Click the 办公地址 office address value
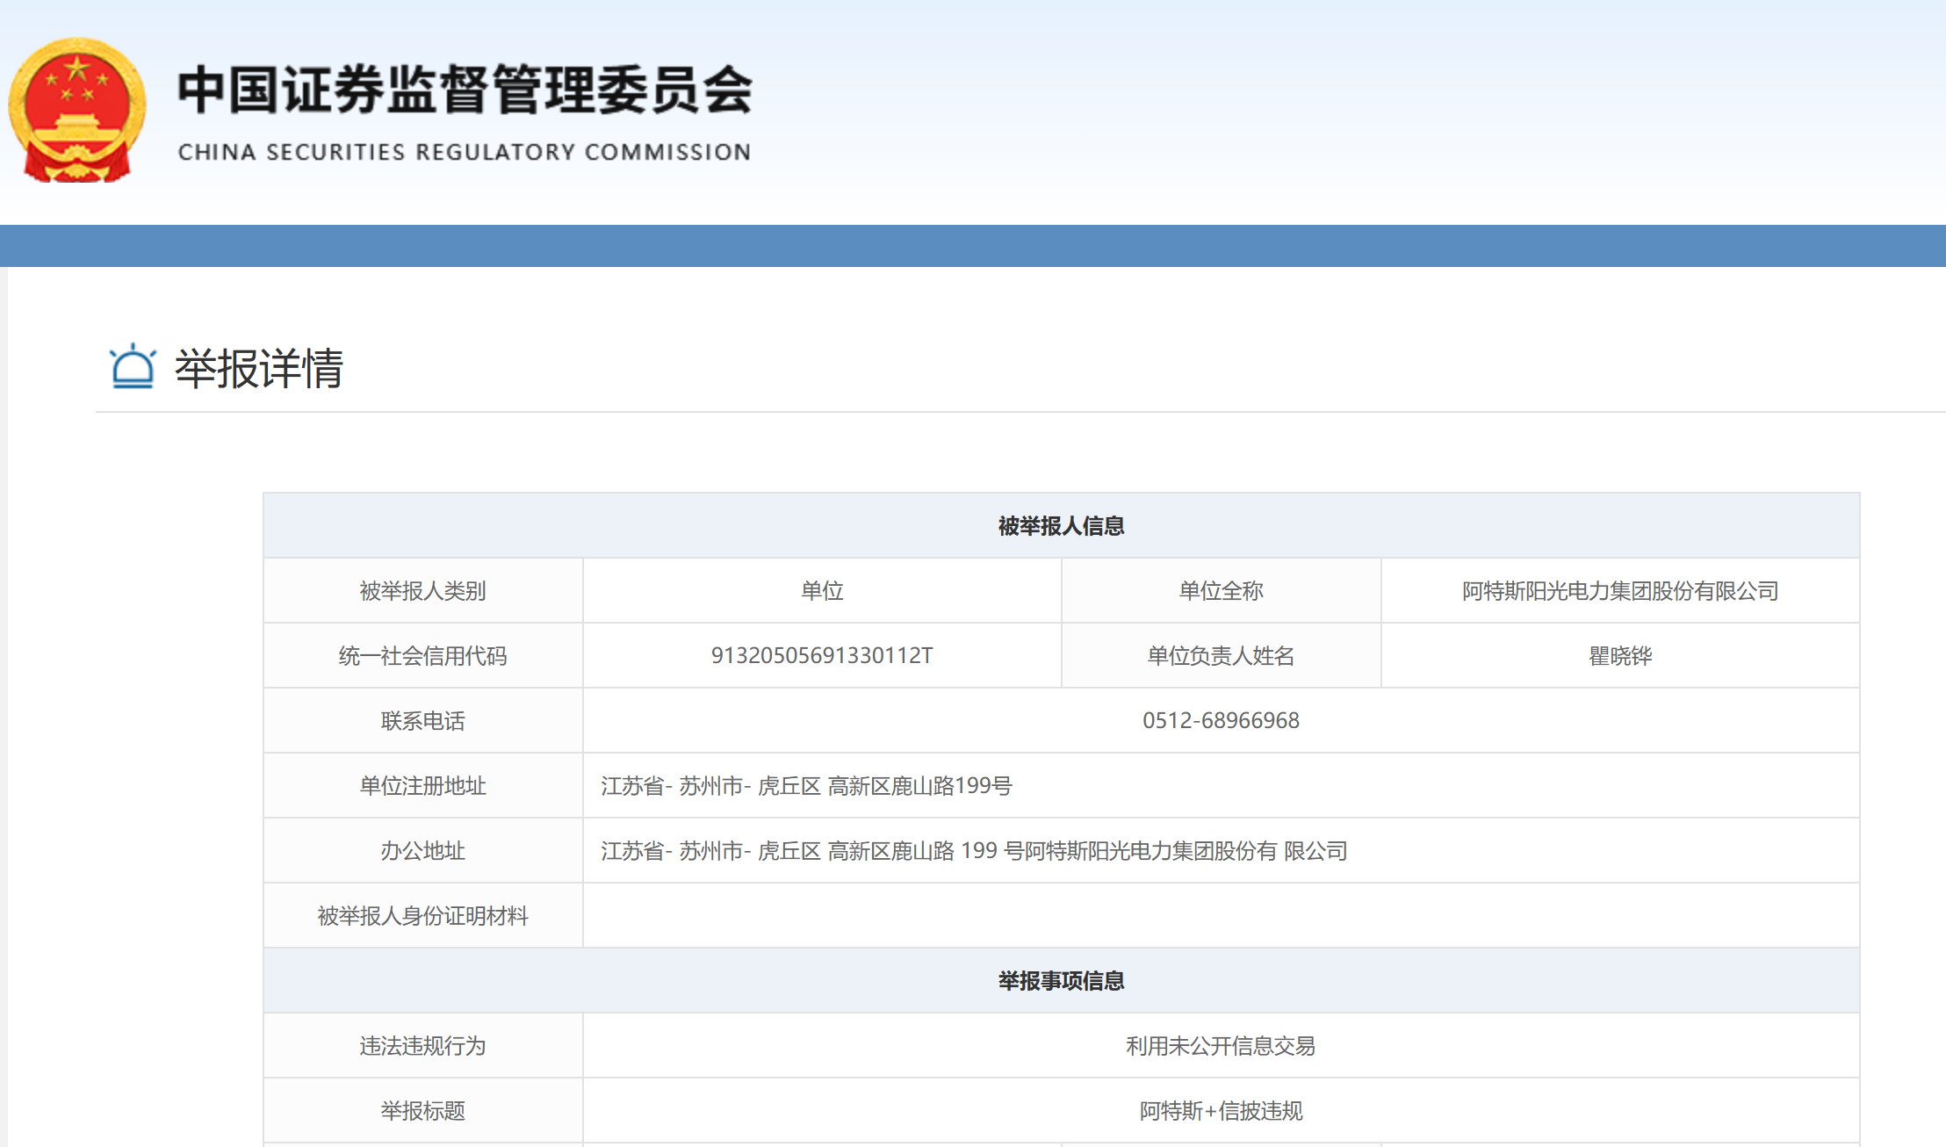 click(x=973, y=851)
